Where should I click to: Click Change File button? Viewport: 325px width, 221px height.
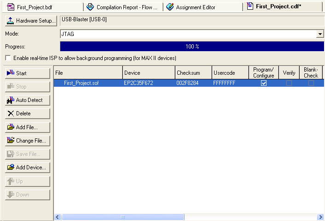point(27,141)
